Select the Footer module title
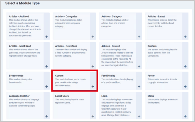 [x=151, y=76]
